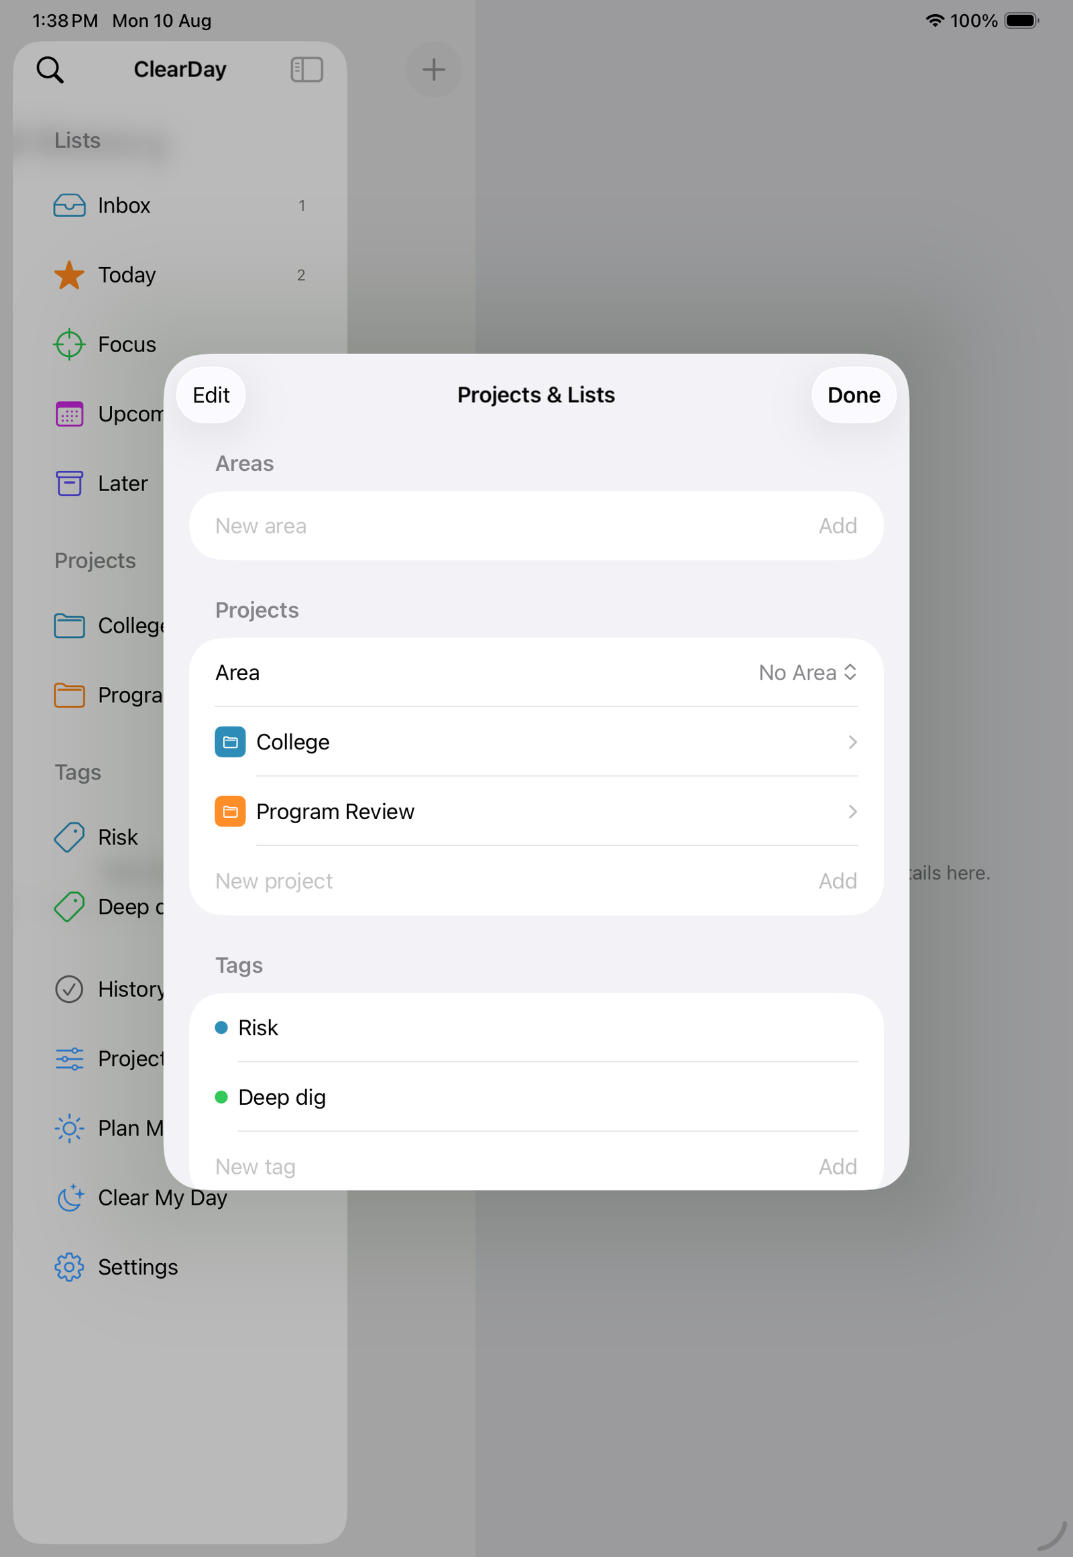Select Focus in the sidebar
Image resolution: width=1073 pixels, height=1557 pixels.
(x=180, y=344)
